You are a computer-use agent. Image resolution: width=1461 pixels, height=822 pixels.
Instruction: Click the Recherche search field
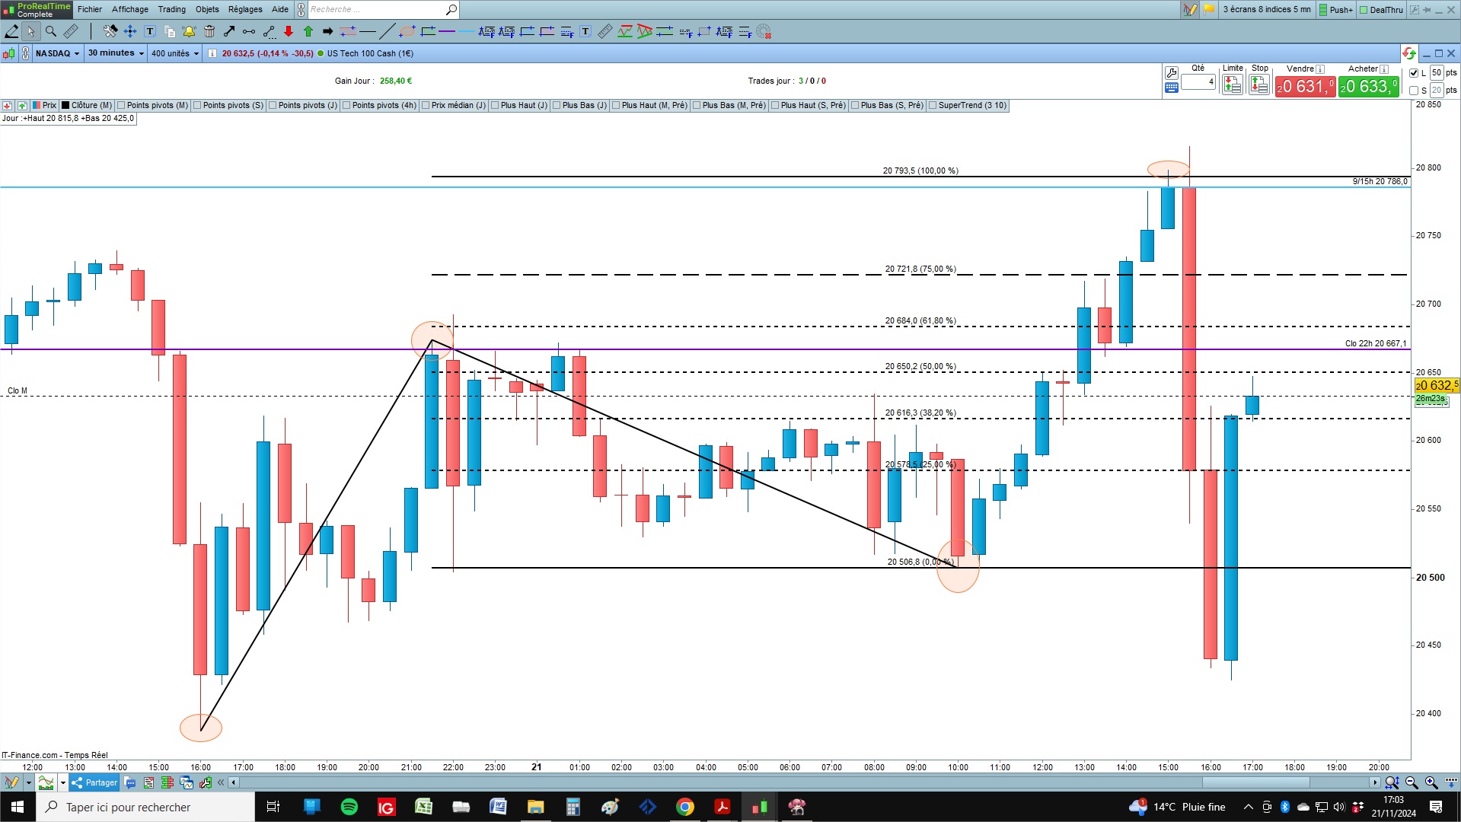coord(377,9)
